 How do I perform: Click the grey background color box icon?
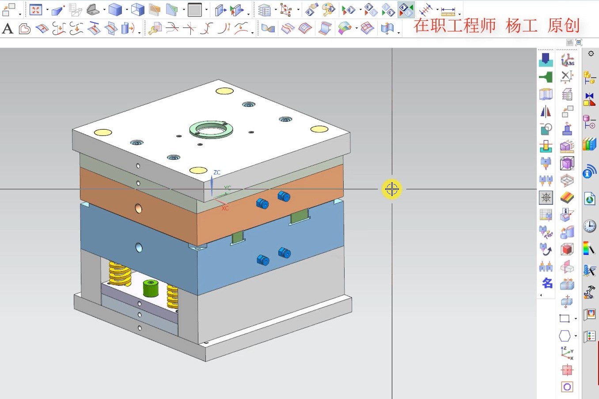click(194, 9)
